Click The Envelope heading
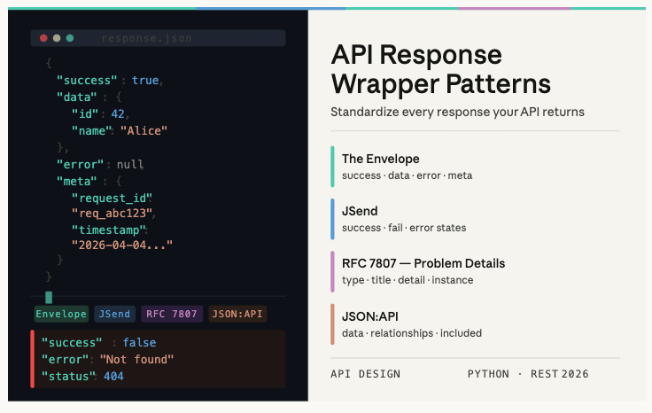Screen dimensions: 652x413 [x=380, y=159]
